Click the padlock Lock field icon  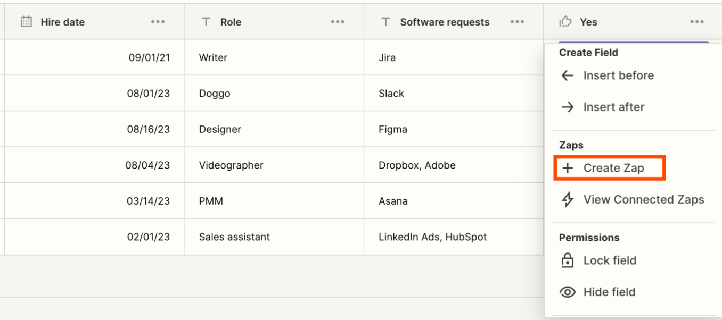tap(568, 260)
